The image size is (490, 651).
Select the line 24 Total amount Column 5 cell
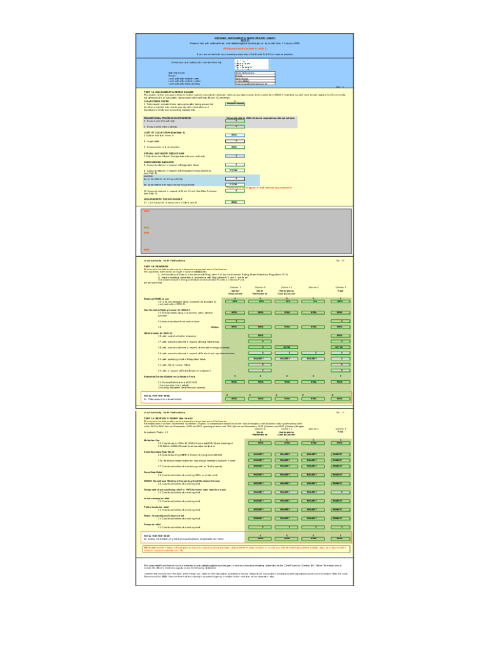click(x=340, y=399)
